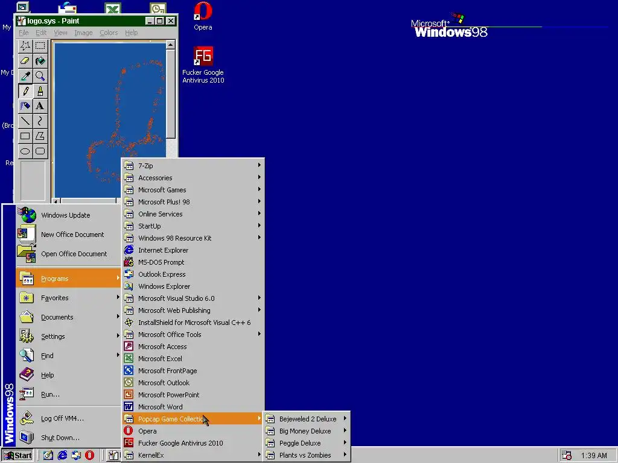This screenshot has width=618, height=463.
Task: Launch Microsoft Outlook from Programs menu
Action: (x=193, y=383)
